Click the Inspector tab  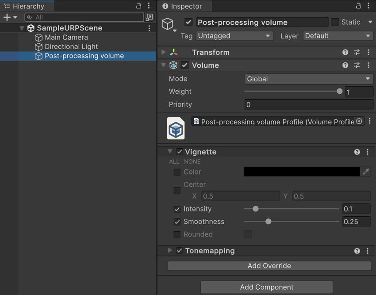pos(184,6)
